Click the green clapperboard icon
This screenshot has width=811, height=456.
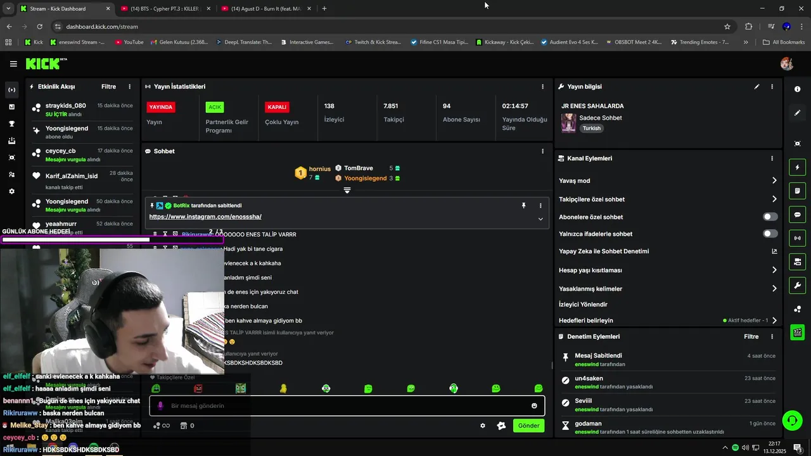coord(797,332)
